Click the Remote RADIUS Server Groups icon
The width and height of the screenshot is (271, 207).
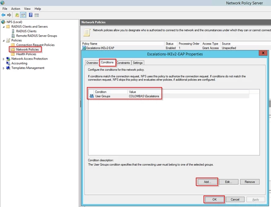click(13, 36)
